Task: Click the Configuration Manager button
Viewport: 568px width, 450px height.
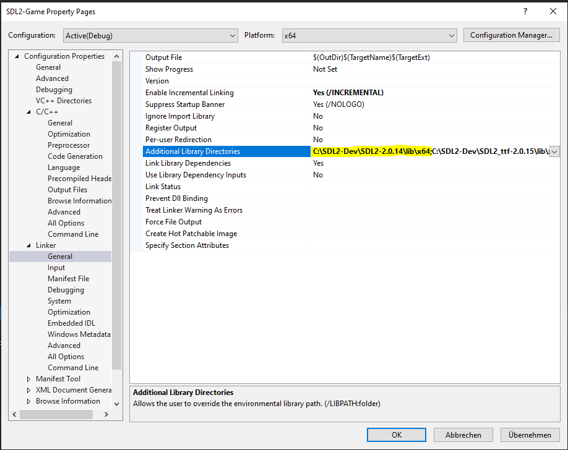Action: 511,35
